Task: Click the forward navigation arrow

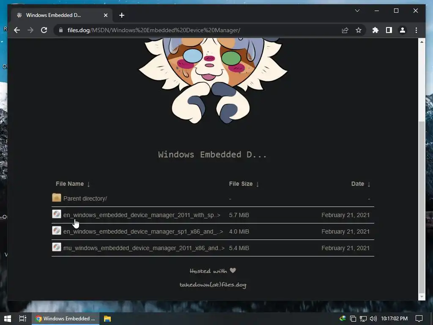Action: pos(30,30)
